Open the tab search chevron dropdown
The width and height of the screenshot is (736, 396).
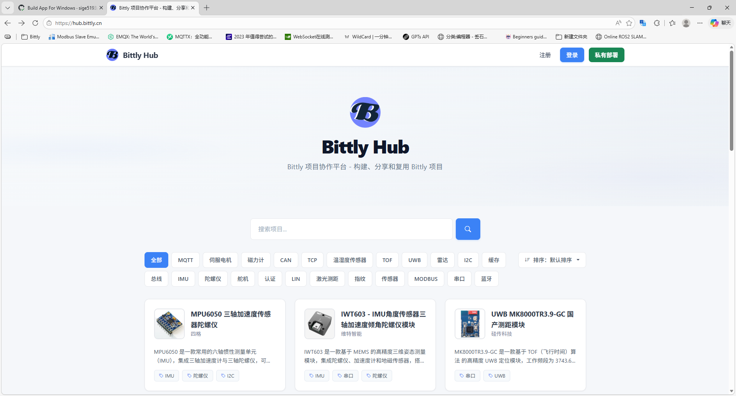coord(8,8)
